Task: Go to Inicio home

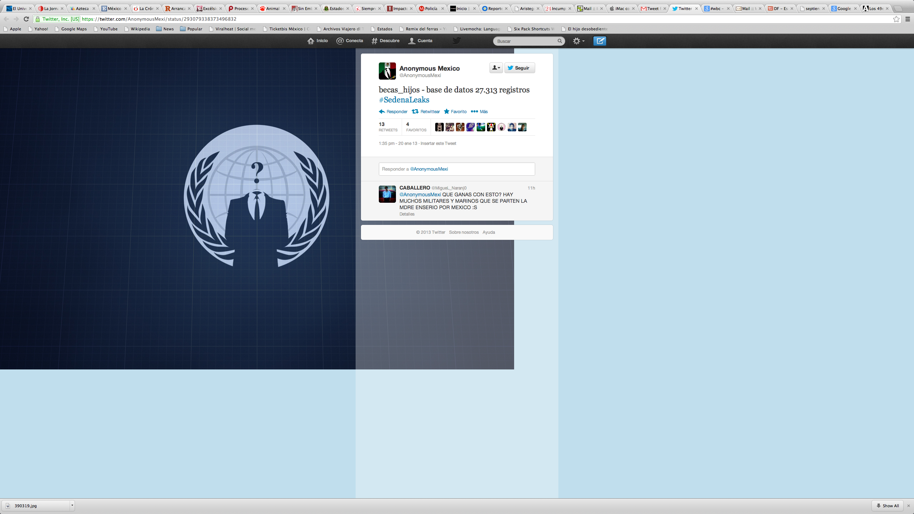Action: pyautogui.click(x=317, y=41)
